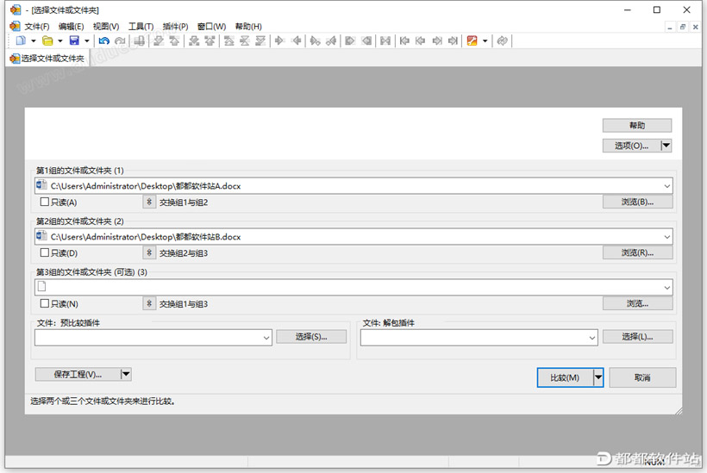Click the Copy All Right icon
Viewport: 707px width, 473px height.
pyautogui.click(x=350, y=41)
